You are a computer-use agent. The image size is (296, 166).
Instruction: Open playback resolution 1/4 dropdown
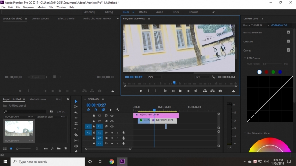pos(201,77)
